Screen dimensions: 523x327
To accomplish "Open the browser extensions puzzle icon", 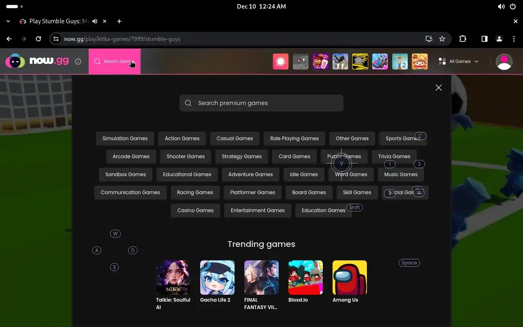I will coord(463,39).
